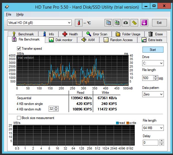
Task: Decrease the 4 KB random multi value
Action: click(x=56, y=110)
